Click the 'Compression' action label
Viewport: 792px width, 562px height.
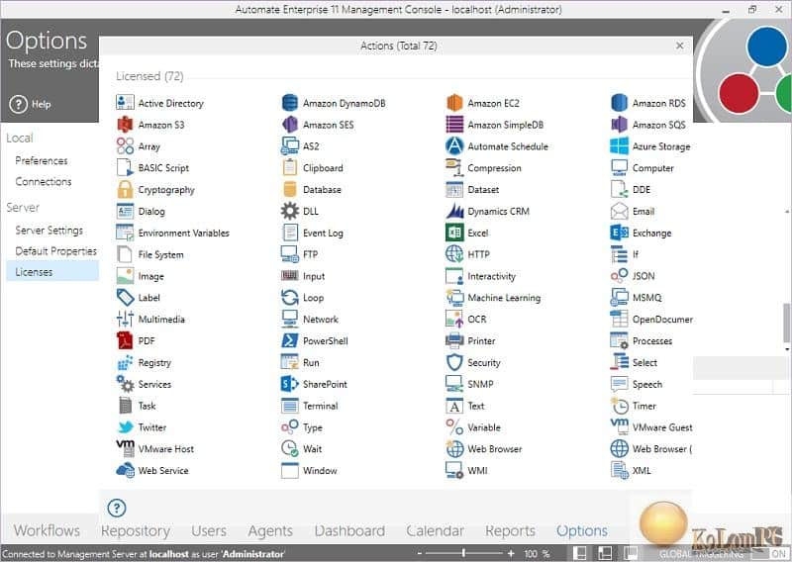[494, 168]
